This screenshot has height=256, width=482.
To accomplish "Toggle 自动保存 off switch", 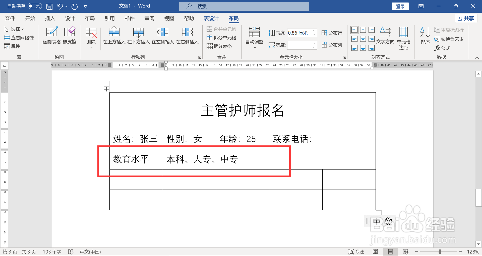I will [x=35, y=6].
